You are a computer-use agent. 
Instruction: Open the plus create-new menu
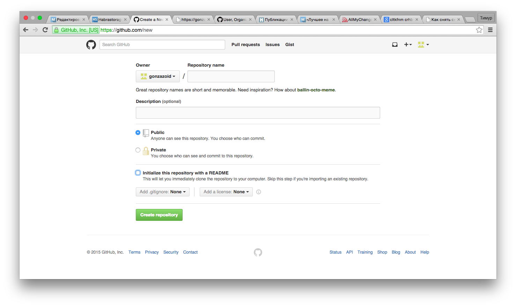408,45
